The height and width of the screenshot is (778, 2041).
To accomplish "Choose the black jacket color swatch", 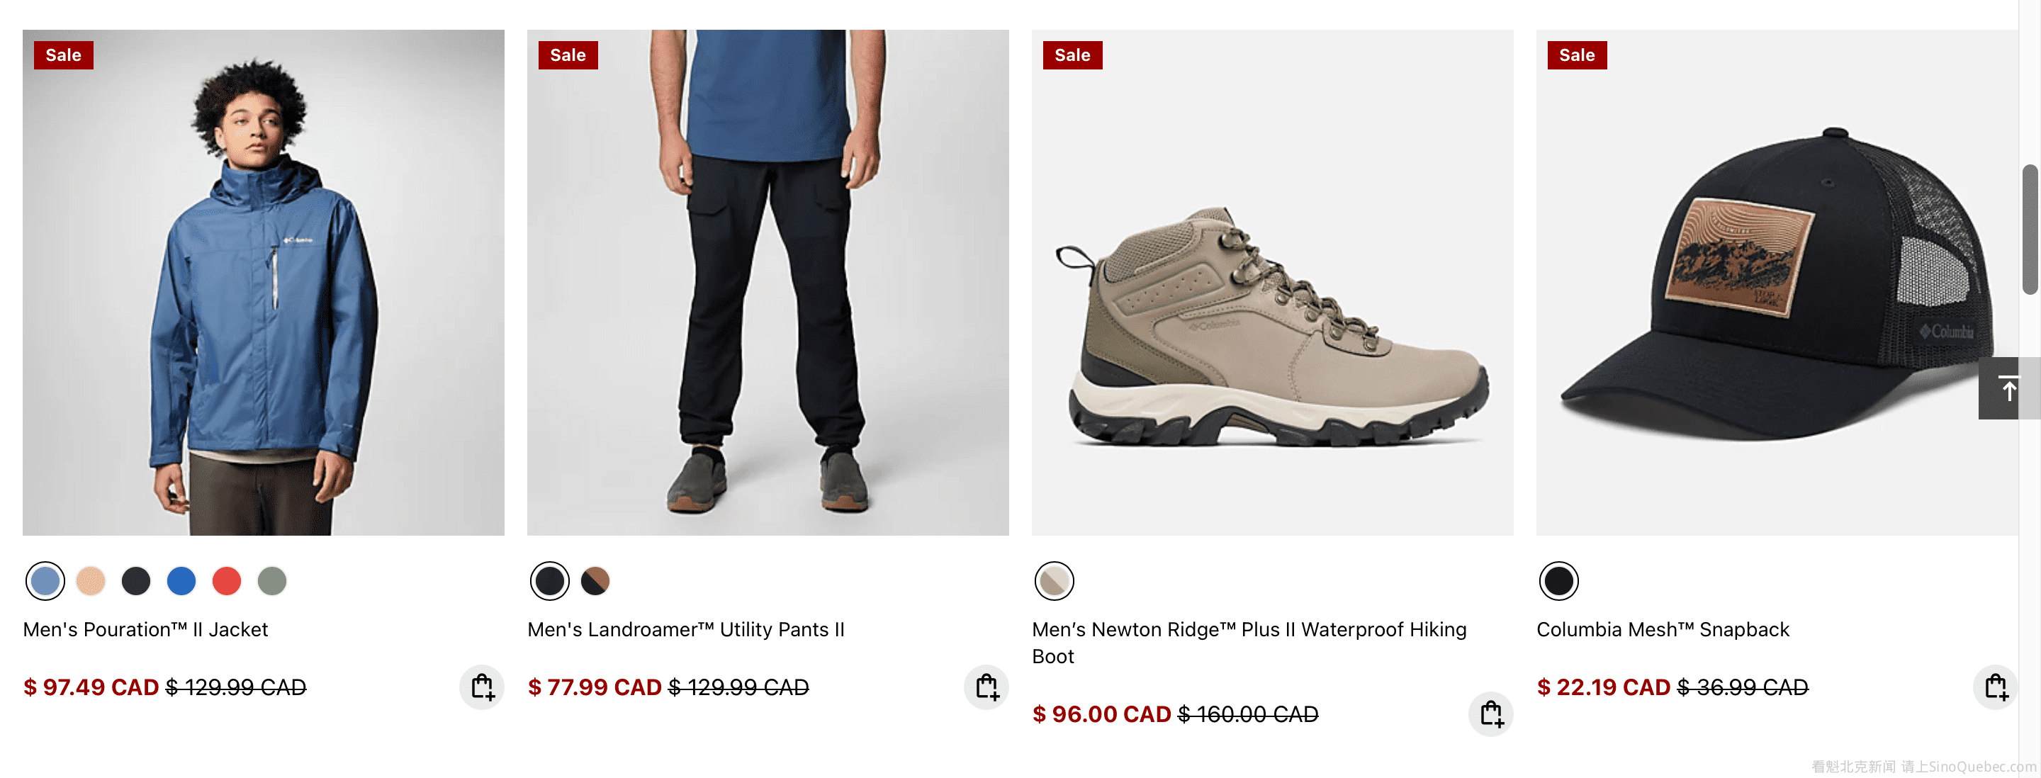I will (x=136, y=581).
